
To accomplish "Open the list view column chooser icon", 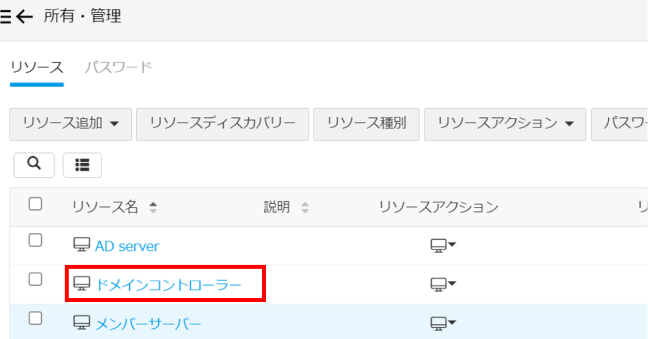I will (x=82, y=165).
